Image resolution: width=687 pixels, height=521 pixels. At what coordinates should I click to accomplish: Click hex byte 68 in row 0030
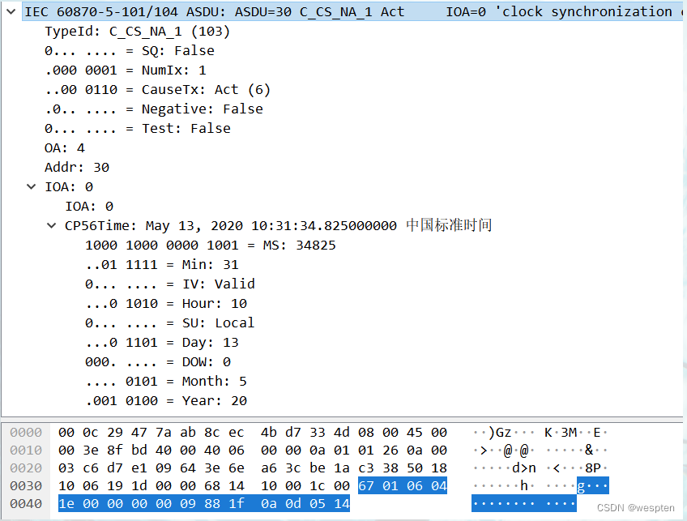click(x=212, y=486)
